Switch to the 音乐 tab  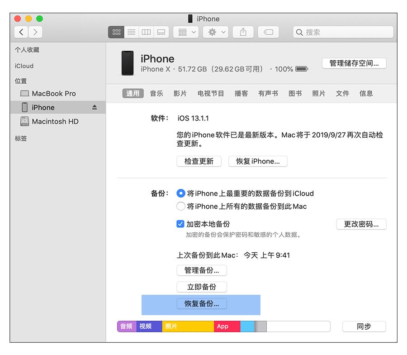point(156,93)
